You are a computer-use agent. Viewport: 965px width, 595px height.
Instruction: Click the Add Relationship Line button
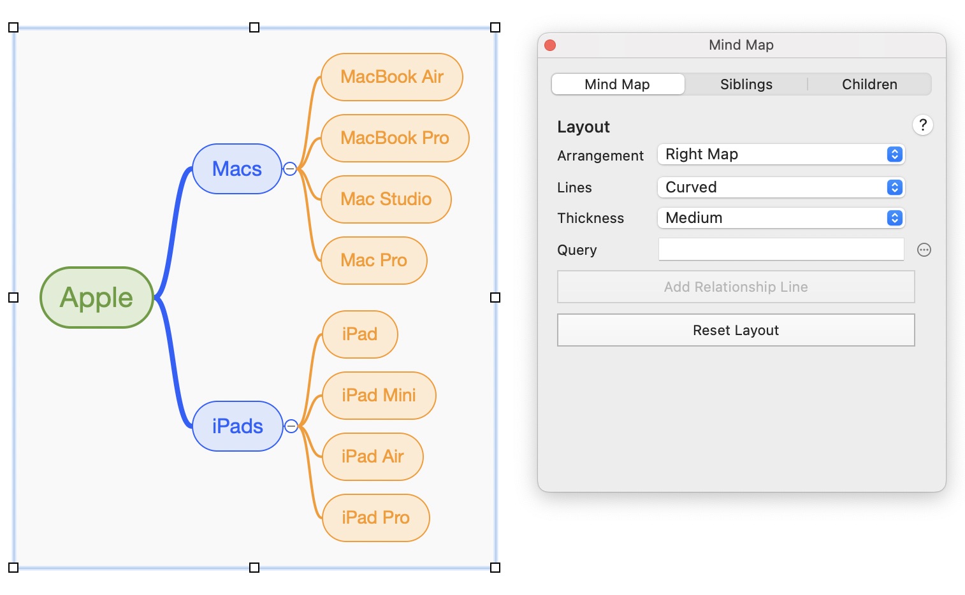[736, 287]
